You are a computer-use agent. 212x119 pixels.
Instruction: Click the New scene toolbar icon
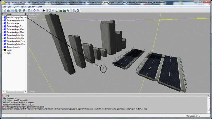click(4, 10)
